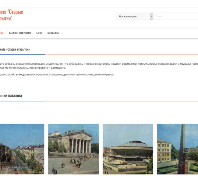Open the "Все категории" dropdown
This screenshot has width=198, height=183.
coord(135,16)
